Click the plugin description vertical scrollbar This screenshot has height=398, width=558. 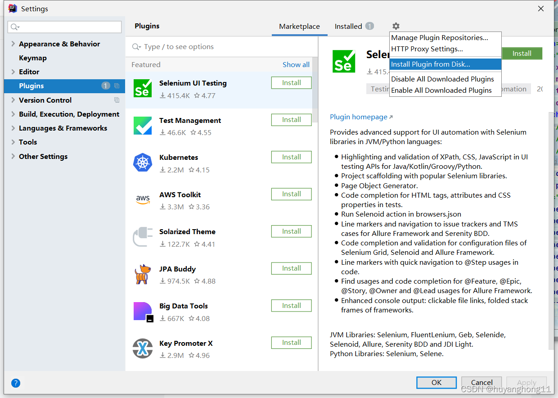point(551,231)
